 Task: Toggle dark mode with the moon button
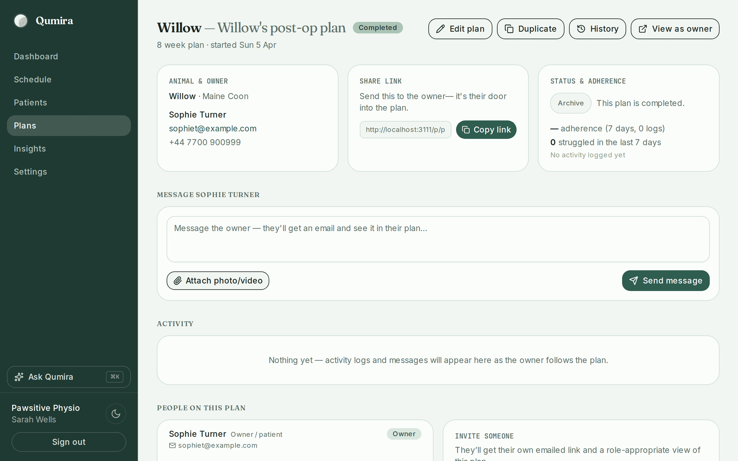116,414
